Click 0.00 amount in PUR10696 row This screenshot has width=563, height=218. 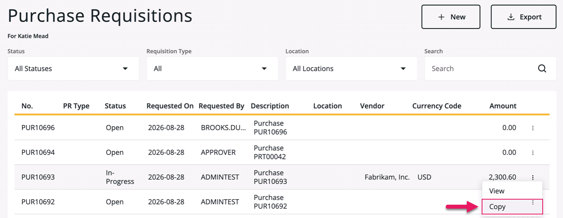pyautogui.click(x=509, y=128)
